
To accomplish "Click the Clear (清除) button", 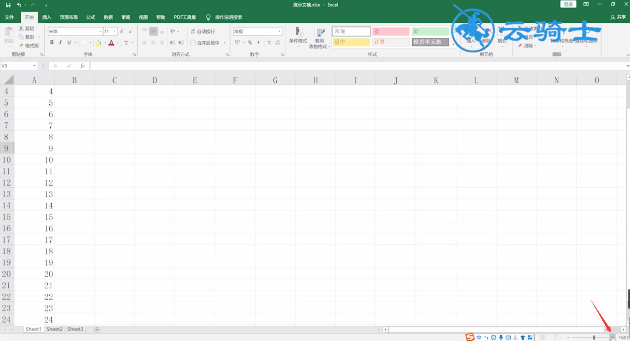I will (x=526, y=46).
